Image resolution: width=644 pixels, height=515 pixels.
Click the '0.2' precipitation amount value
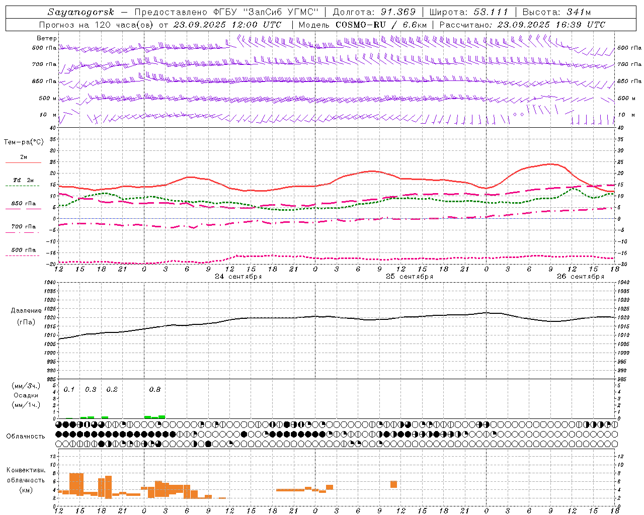coord(112,389)
